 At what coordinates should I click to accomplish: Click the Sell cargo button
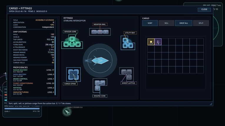pyautogui.click(x=166, y=23)
